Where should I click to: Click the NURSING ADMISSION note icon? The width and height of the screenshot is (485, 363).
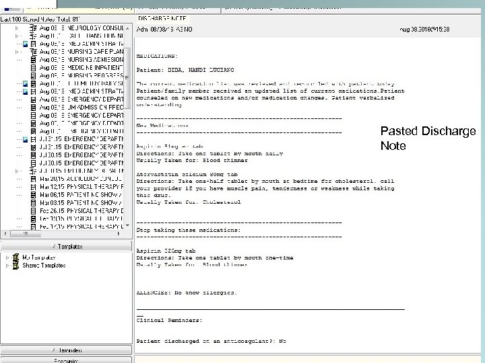coord(34,60)
